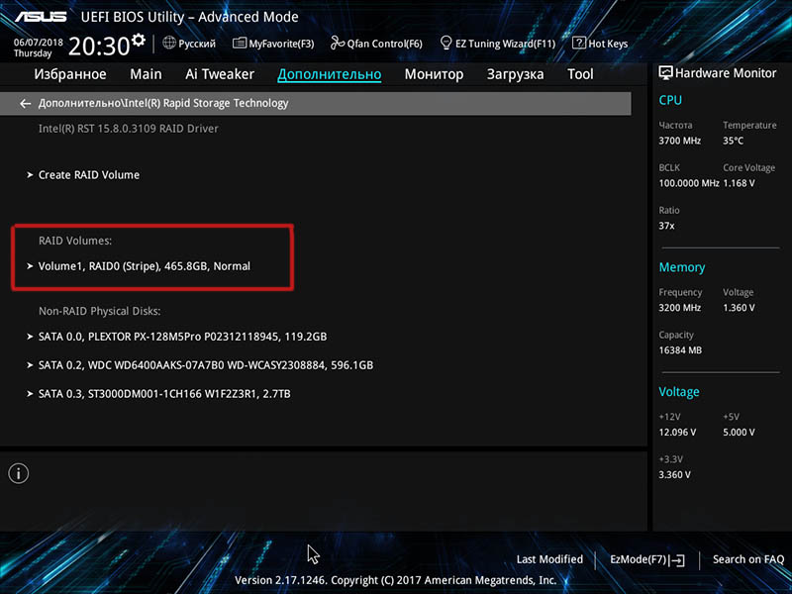
Task: Open MyFavorite(F3) list icon
Action: click(x=239, y=43)
